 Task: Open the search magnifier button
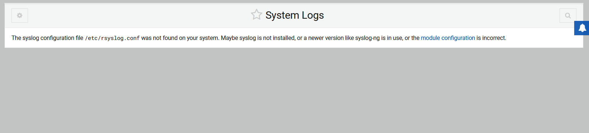(x=568, y=15)
